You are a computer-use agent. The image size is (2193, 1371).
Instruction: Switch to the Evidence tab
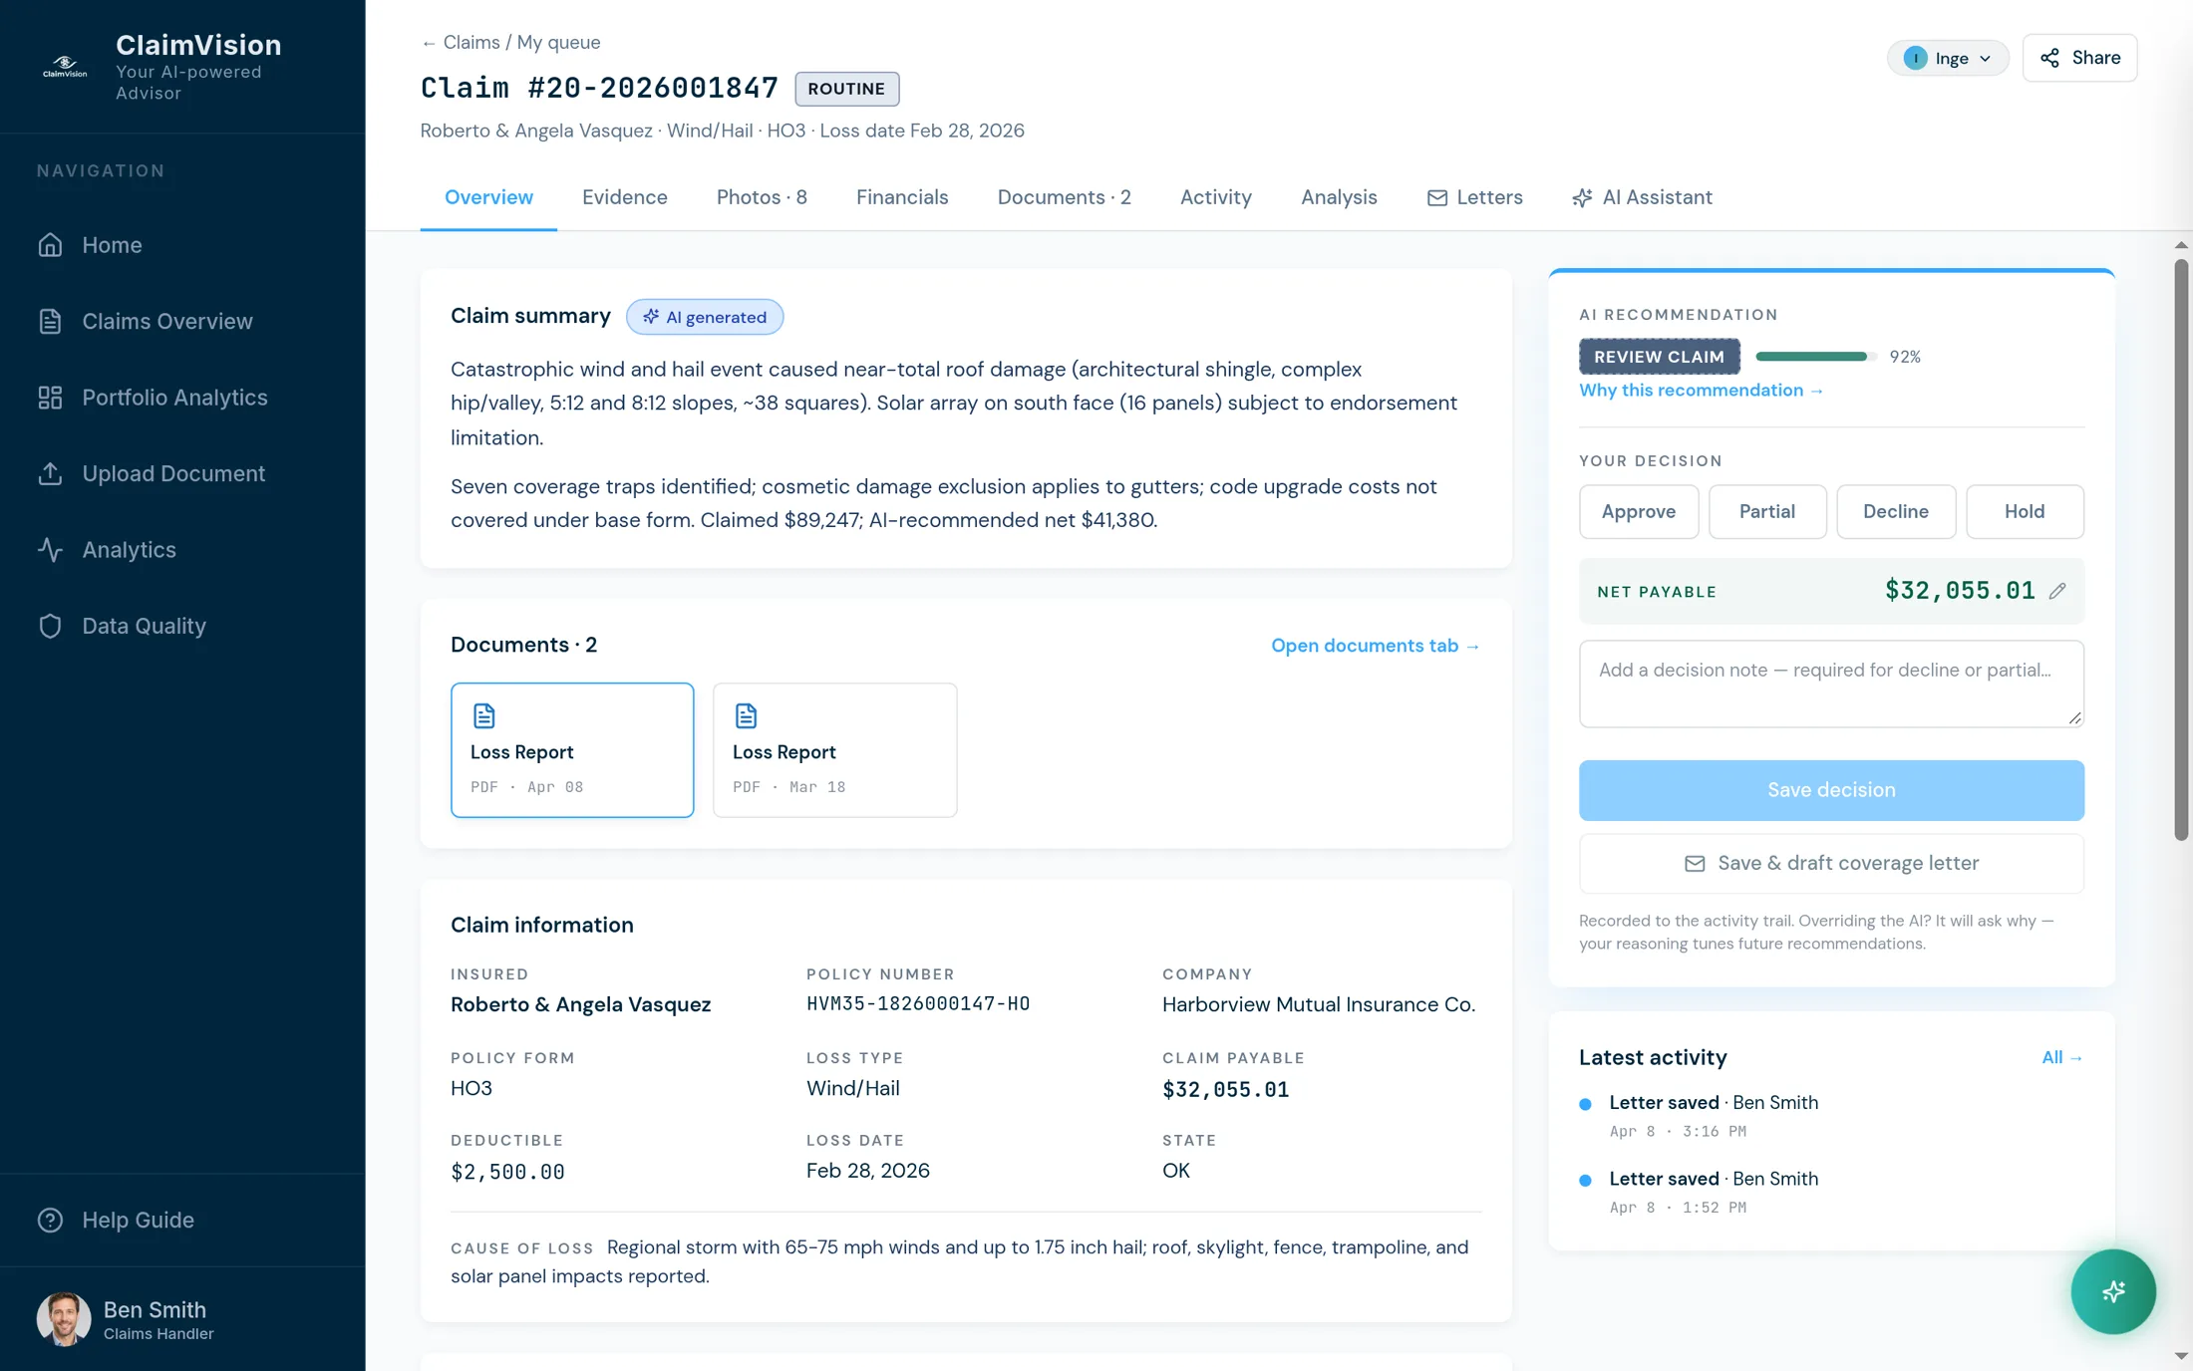624,197
